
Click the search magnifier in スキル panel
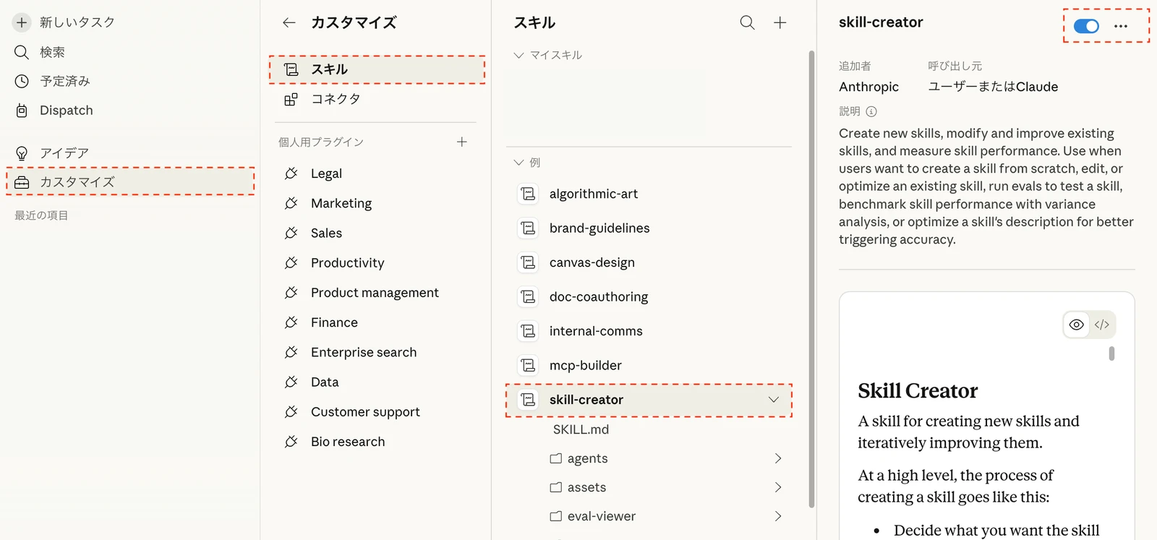coord(747,23)
